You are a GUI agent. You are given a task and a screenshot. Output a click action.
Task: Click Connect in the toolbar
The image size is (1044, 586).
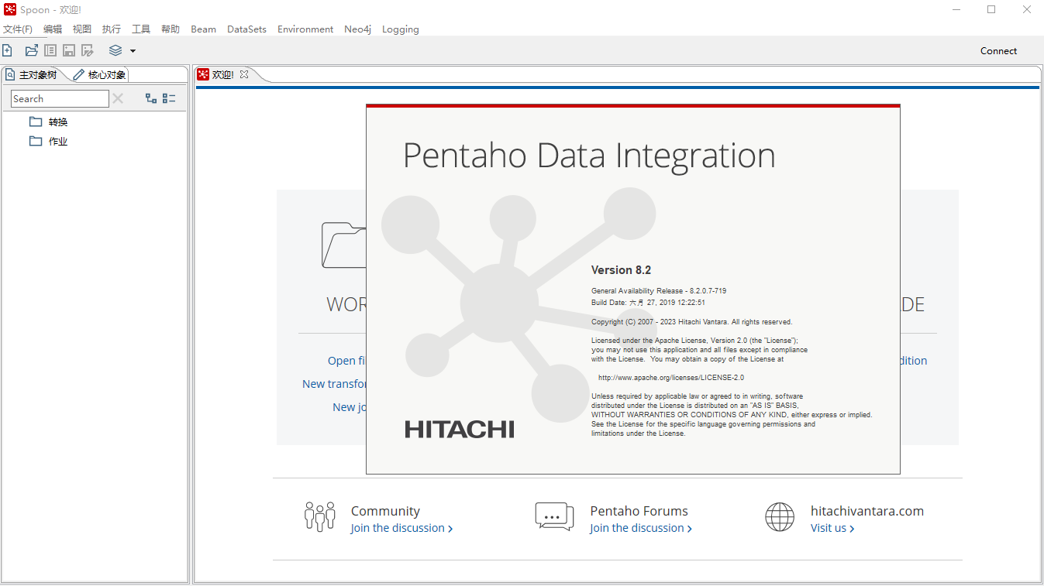pyautogui.click(x=998, y=50)
